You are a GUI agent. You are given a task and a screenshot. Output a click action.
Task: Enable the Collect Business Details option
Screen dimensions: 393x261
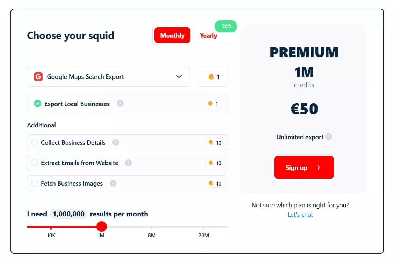pyautogui.click(x=34, y=142)
